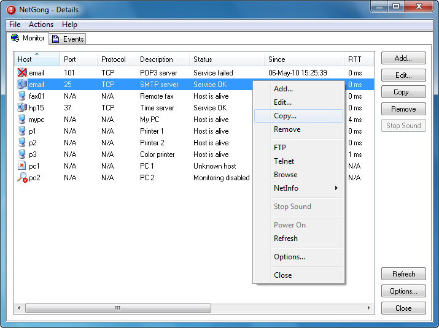The height and width of the screenshot is (328, 439).
Task: Click the pc2 monitoring disabled icon
Action: 22,178
